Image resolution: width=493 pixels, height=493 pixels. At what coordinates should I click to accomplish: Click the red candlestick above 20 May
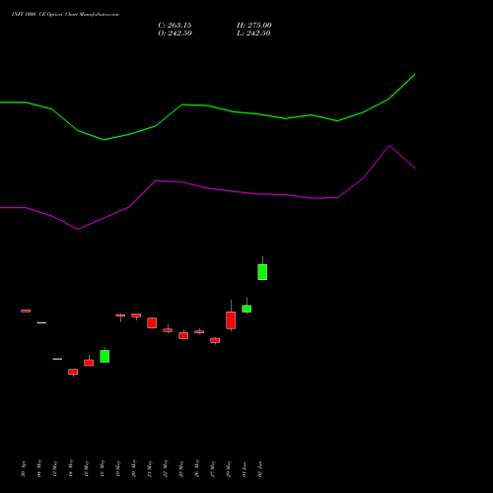coord(136,316)
